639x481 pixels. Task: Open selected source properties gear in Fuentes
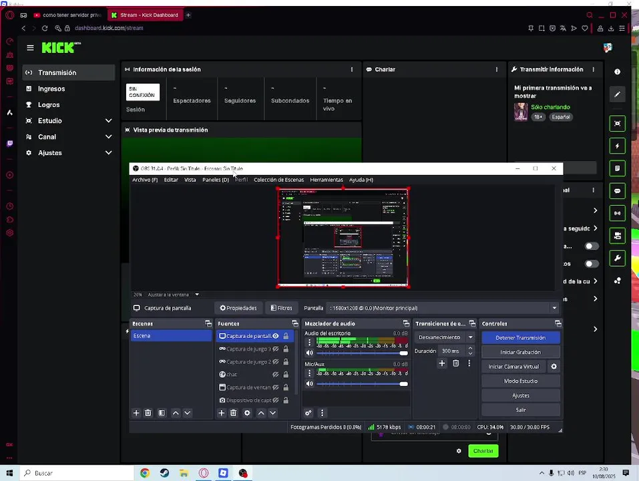tap(247, 413)
